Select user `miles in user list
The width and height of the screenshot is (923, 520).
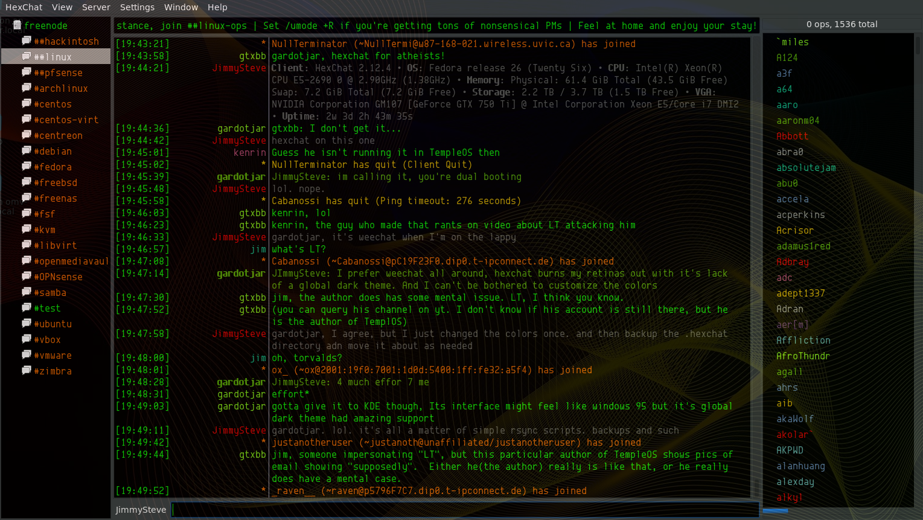tap(793, 42)
